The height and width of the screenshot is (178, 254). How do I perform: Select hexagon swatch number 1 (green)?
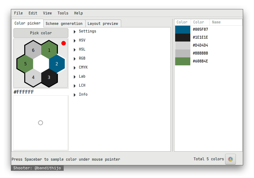(49, 50)
